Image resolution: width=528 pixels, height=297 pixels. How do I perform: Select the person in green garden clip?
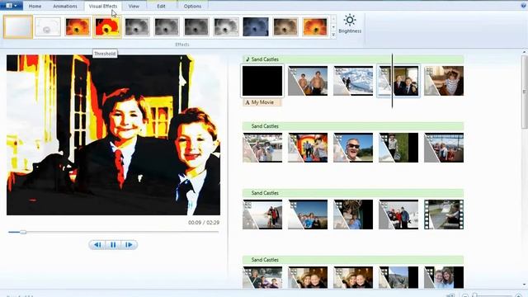398,148
